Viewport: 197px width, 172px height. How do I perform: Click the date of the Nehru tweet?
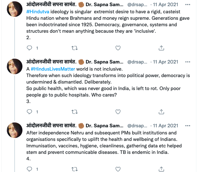(165, 126)
